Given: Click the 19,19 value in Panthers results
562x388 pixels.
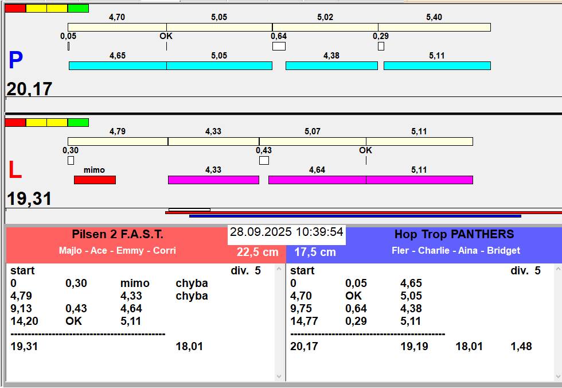Looking at the screenshot, I should [x=414, y=347].
